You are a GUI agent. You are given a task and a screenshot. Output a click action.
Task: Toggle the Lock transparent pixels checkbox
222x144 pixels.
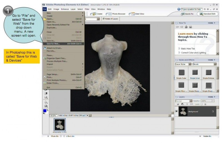click(201, 104)
